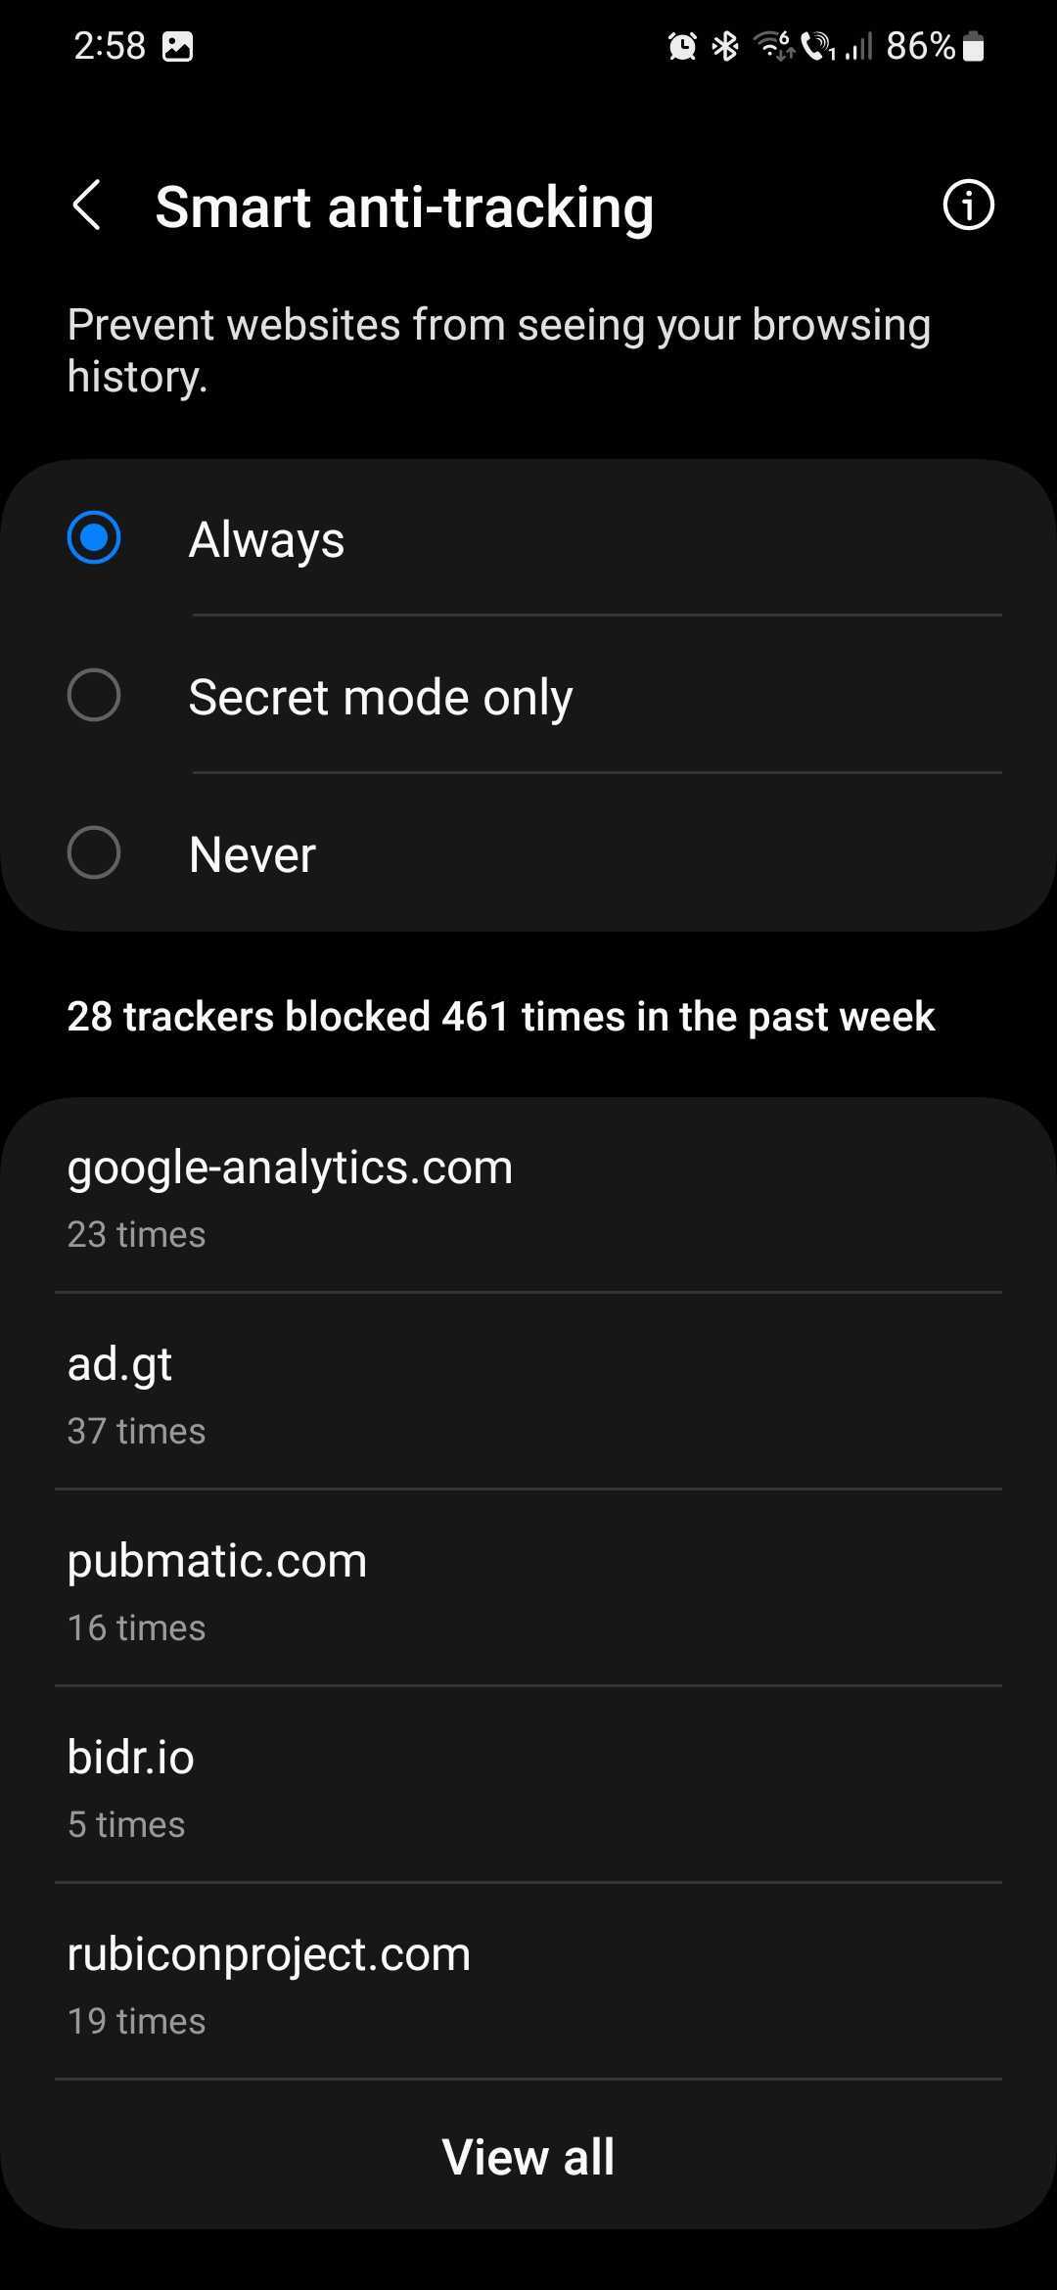
Task: Tap the Smart anti-tracking page title
Action: [404, 206]
